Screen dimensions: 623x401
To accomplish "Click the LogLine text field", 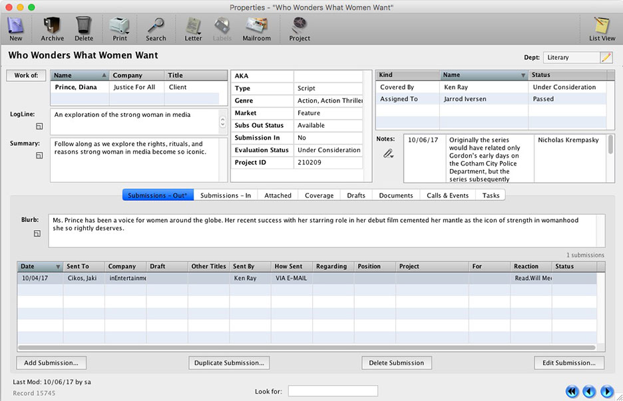I will 135,122.
